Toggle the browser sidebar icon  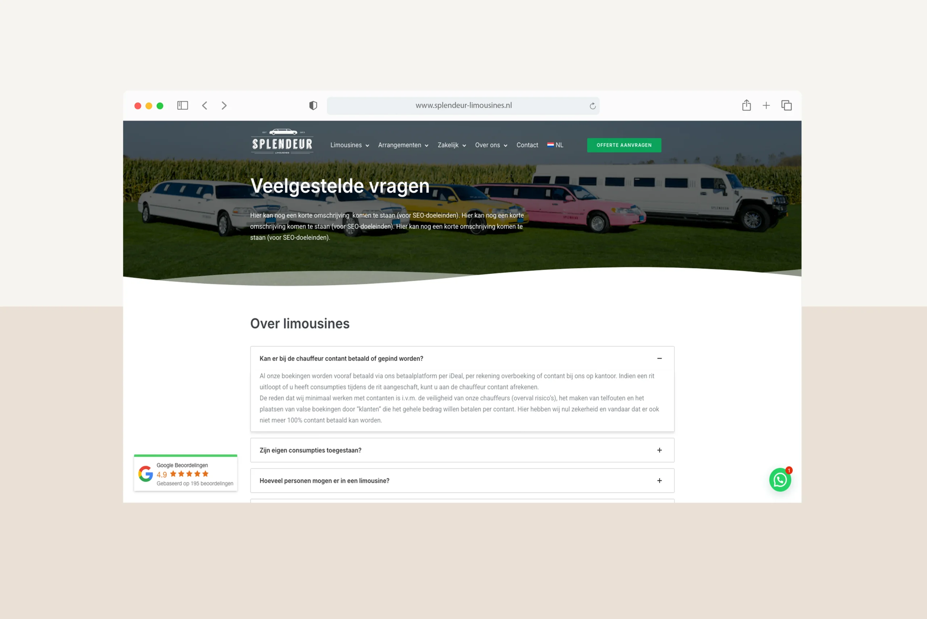(x=182, y=105)
